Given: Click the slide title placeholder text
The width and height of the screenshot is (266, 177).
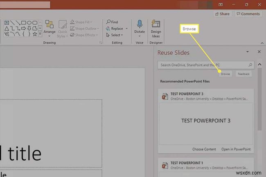Looking at the screenshot, I should [x=21, y=153].
